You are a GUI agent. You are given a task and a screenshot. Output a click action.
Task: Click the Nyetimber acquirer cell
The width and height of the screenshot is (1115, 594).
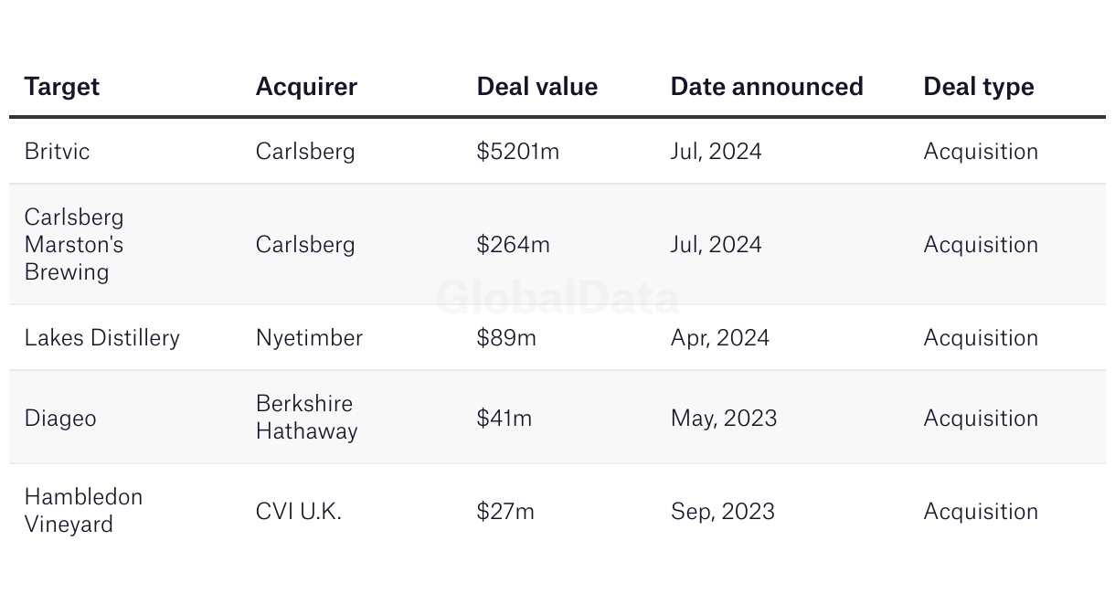click(309, 338)
